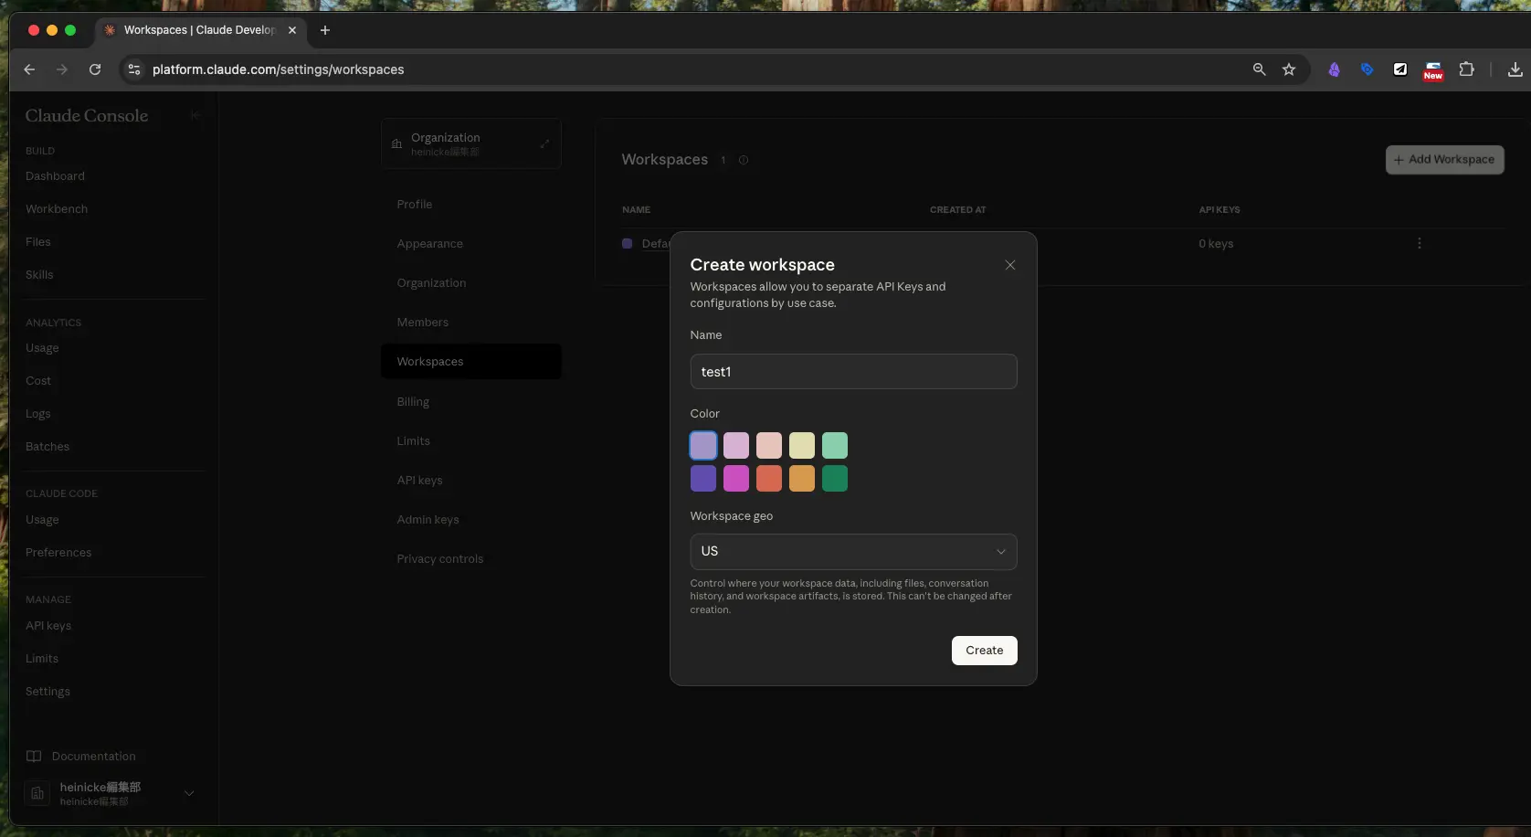Expand the heinicke account menu chevron
Image resolution: width=1531 pixels, height=837 pixels.
pyautogui.click(x=189, y=793)
